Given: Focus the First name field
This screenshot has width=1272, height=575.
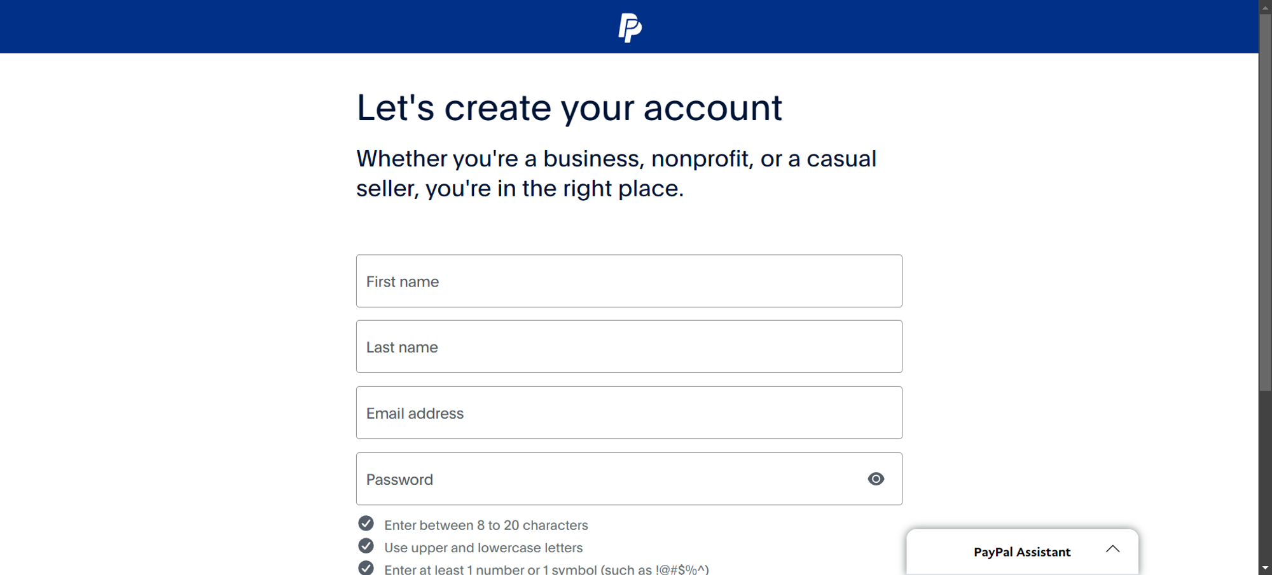Looking at the screenshot, I should [x=629, y=281].
